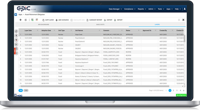Click the Export file icon

click(105, 20)
